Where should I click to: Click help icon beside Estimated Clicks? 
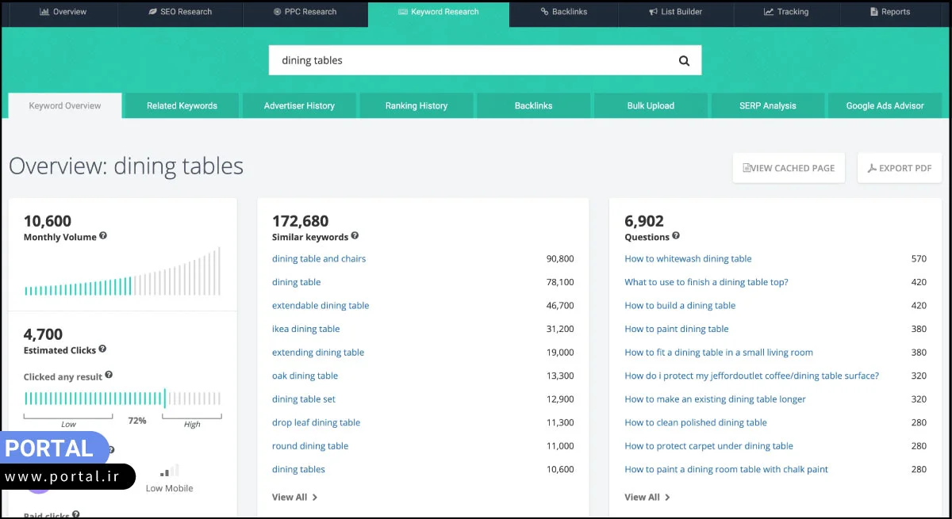(102, 349)
